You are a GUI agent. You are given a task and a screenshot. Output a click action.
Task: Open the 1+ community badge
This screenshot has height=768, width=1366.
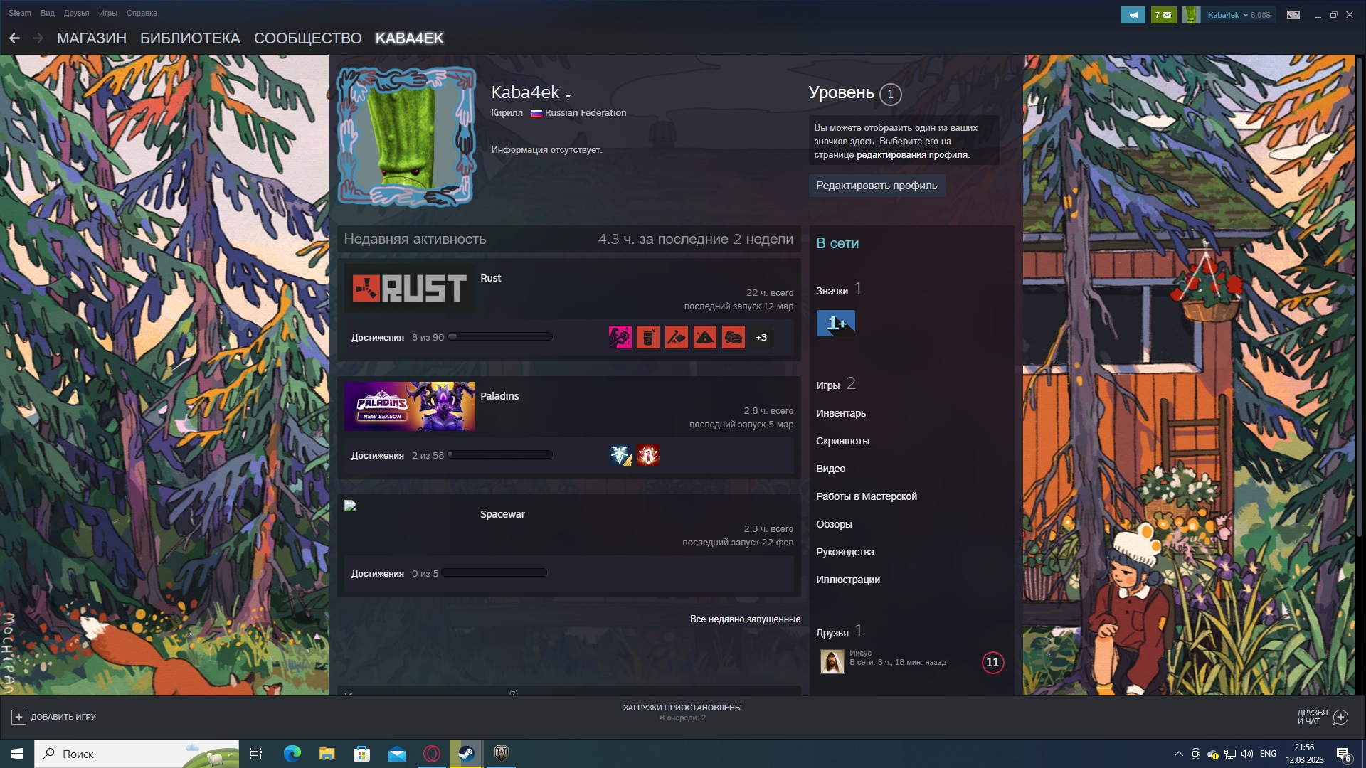click(x=835, y=324)
